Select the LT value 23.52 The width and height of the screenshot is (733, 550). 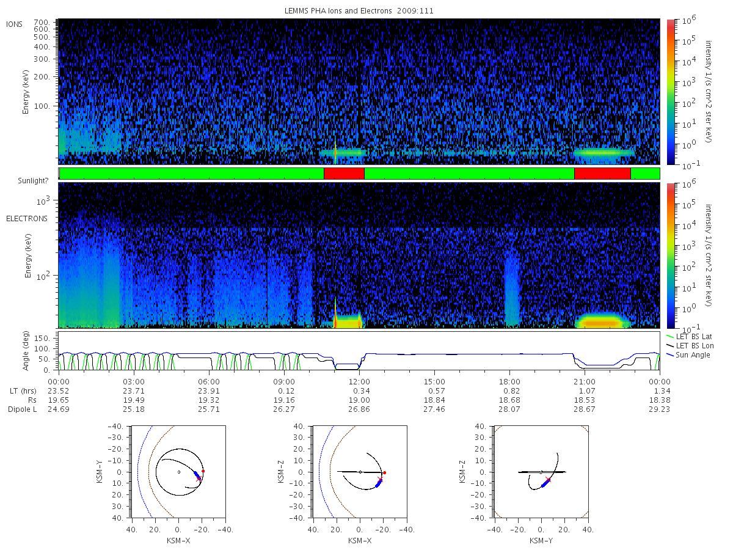coord(58,391)
